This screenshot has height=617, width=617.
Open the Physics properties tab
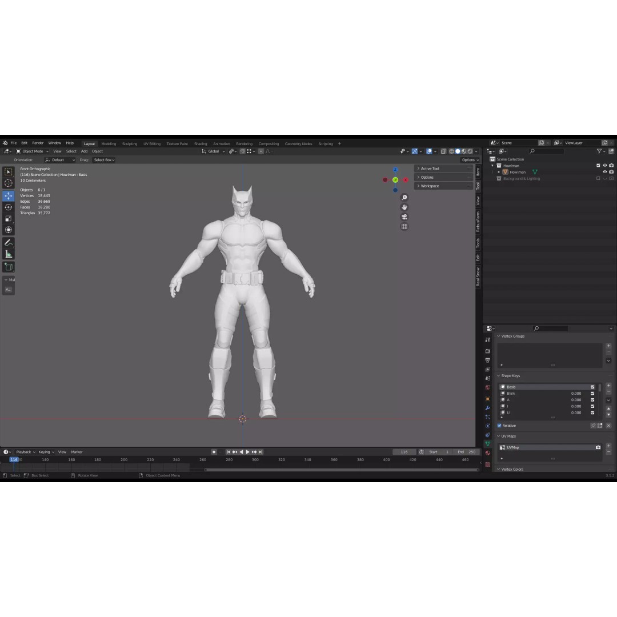pyautogui.click(x=487, y=426)
